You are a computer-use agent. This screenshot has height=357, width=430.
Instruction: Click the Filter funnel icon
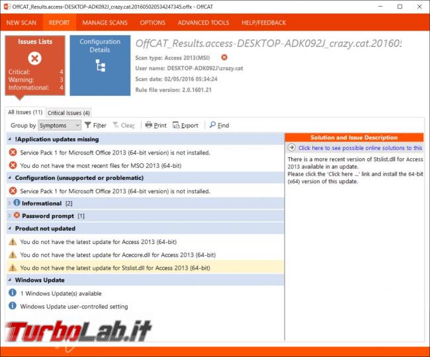[88, 125]
